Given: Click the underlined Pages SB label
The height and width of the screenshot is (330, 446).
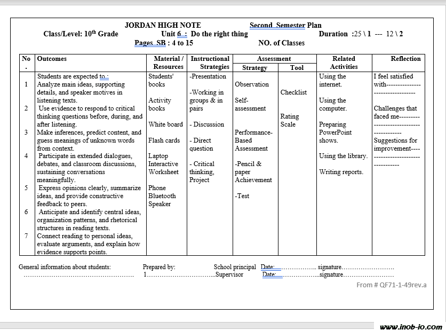Looking at the screenshot, I should click(150, 43).
